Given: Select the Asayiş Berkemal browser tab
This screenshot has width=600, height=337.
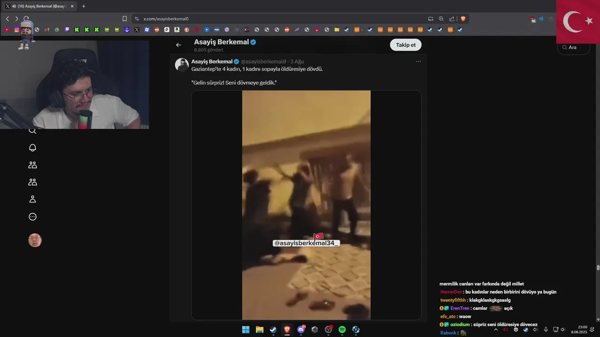Looking at the screenshot, I should point(39,7).
